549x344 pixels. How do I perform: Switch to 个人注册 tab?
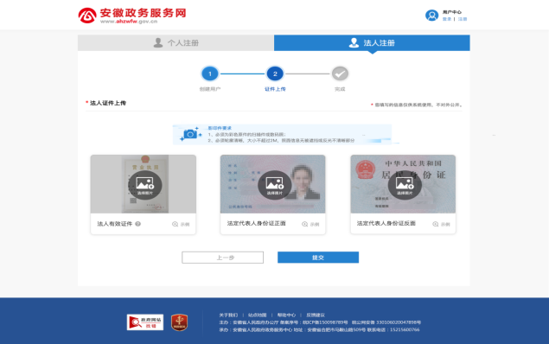click(x=176, y=42)
